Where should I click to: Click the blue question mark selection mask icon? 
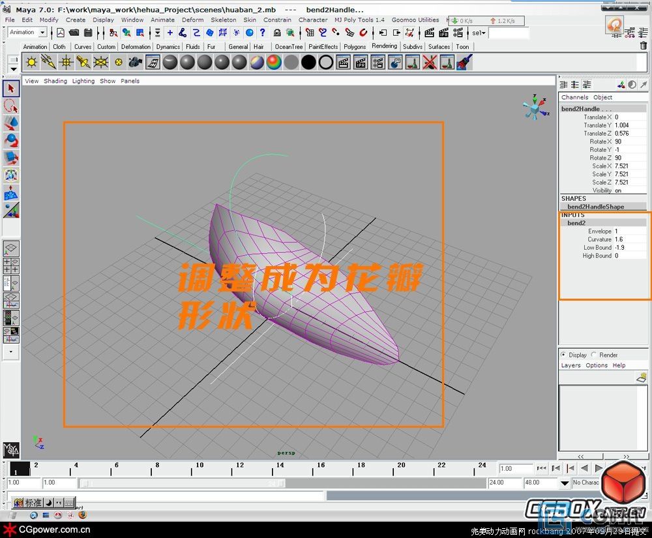pos(262,33)
